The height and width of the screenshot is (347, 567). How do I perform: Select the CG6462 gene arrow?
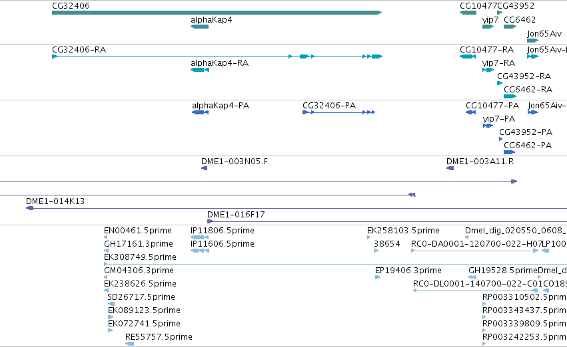tap(510, 27)
